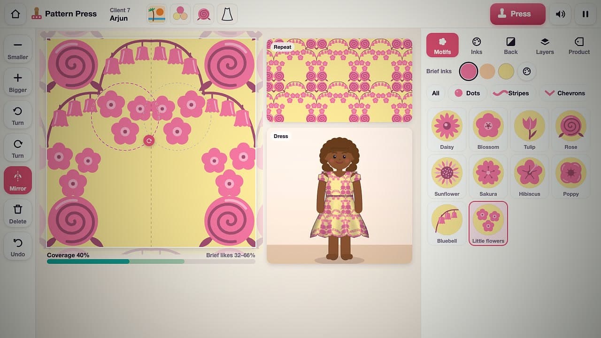Choose the Little flowers motif

point(488,223)
